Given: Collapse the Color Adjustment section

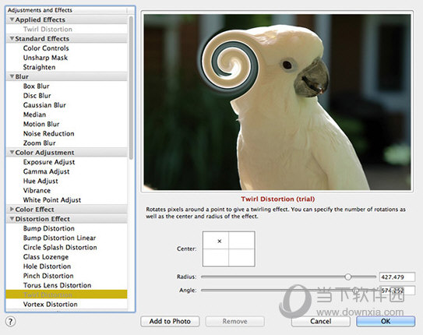Looking at the screenshot, I should coord(12,153).
